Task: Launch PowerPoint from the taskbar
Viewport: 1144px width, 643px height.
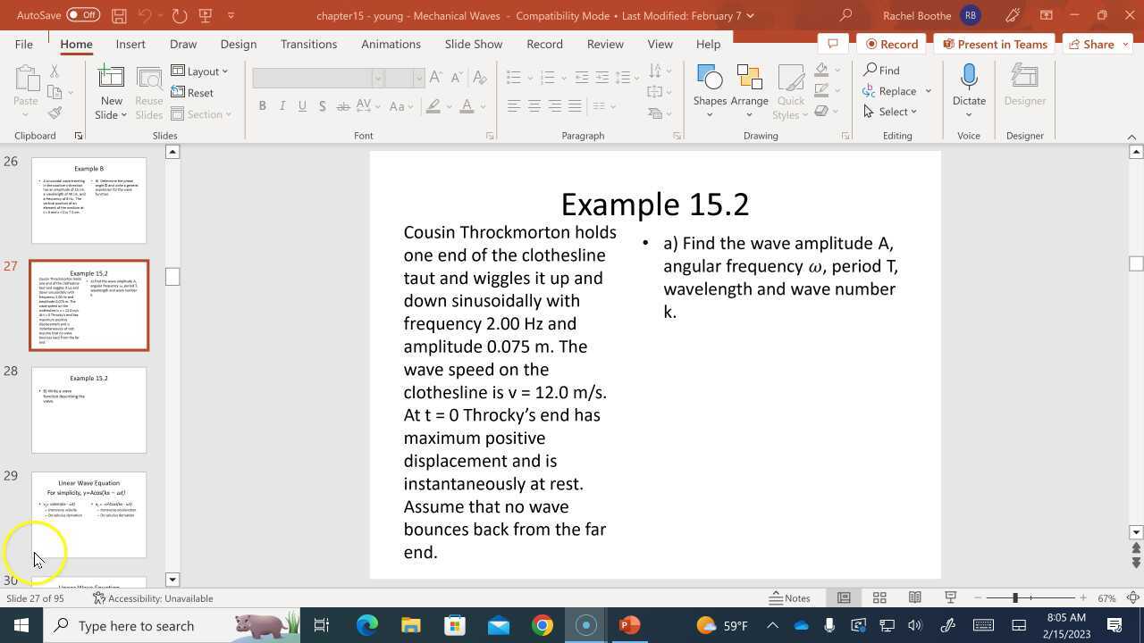Action: tap(629, 625)
